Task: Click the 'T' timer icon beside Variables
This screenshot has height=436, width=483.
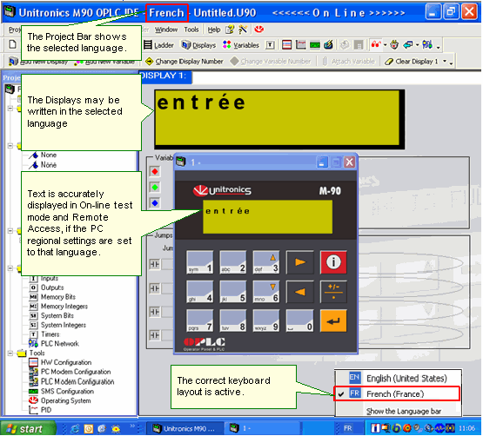Action: 270,45
